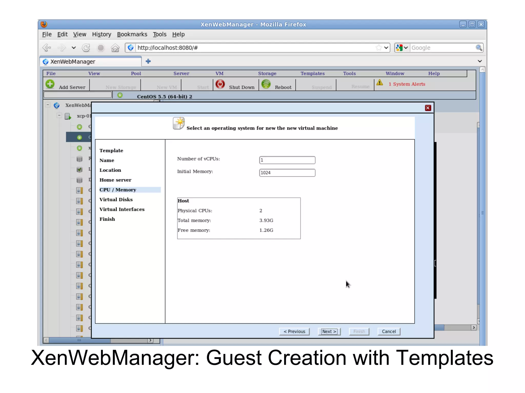
Task: Select the Home server wizard step
Action: coord(115,180)
